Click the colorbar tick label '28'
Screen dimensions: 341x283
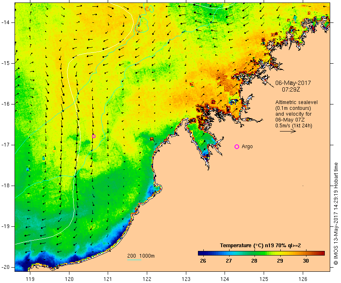254,261
